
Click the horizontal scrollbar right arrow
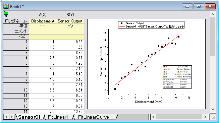click(205, 117)
